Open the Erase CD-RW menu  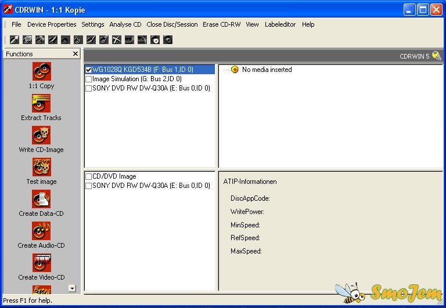tap(222, 24)
